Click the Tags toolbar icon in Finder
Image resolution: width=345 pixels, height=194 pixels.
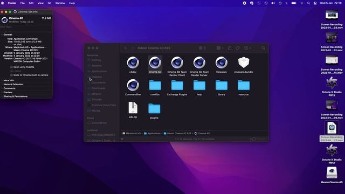pyautogui.click(x=238, y=48)
